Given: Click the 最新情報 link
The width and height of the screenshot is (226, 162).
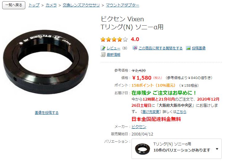Looking at the screenshot, I should click(x=113, y=55).
